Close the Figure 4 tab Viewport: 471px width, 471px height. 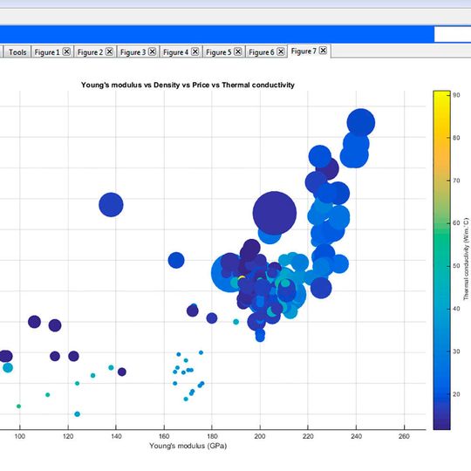(x=195, y=51)
